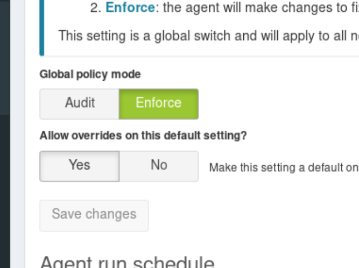Open the blue Enforce link in description
This screenshot has width=359, height=268.
130,8
